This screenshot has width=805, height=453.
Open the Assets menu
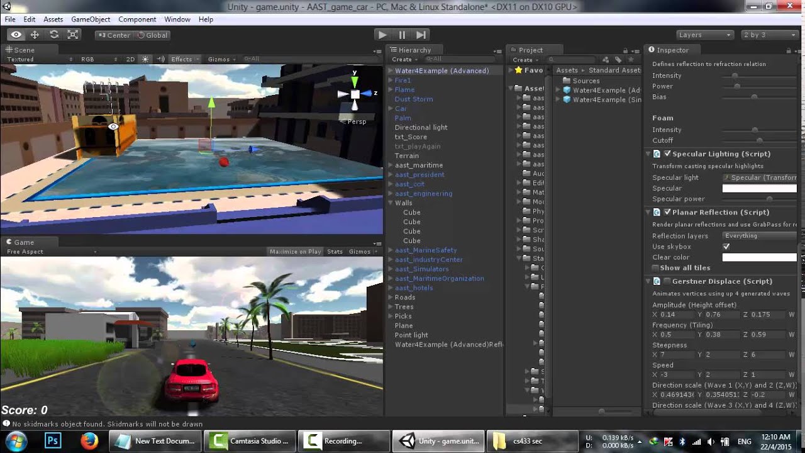click(x=53, y=20)
